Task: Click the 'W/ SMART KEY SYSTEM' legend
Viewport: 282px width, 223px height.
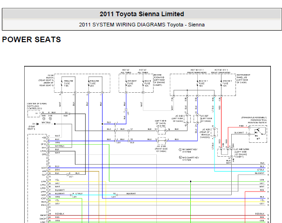Action: tap(189, 151)
